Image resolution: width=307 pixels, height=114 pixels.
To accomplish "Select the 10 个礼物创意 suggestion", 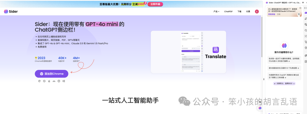I will coord(284,68).
